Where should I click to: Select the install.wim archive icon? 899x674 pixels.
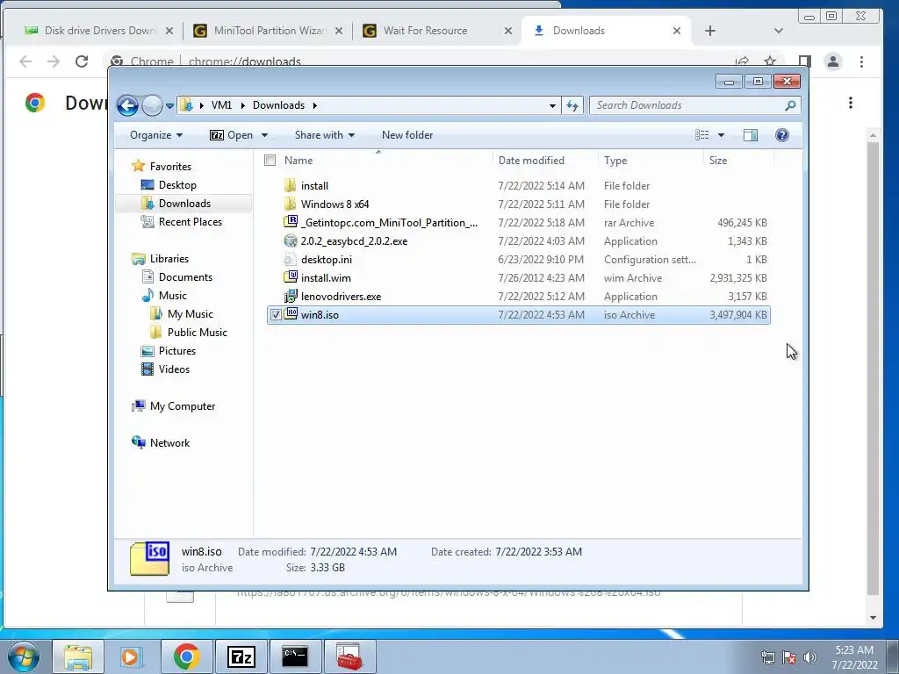point(291,277)
